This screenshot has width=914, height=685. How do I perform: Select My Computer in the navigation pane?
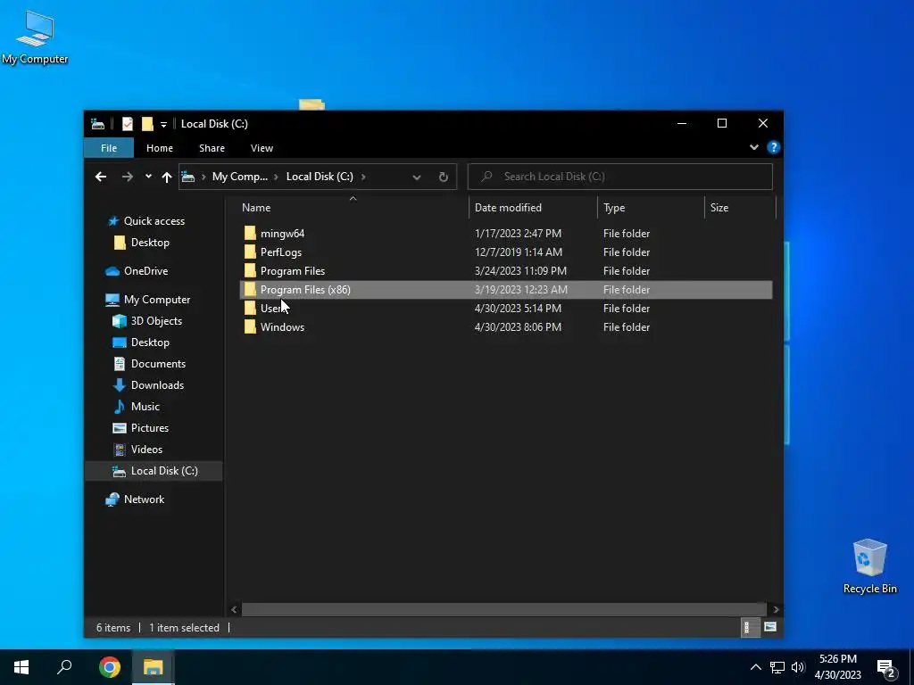(157, 300)
